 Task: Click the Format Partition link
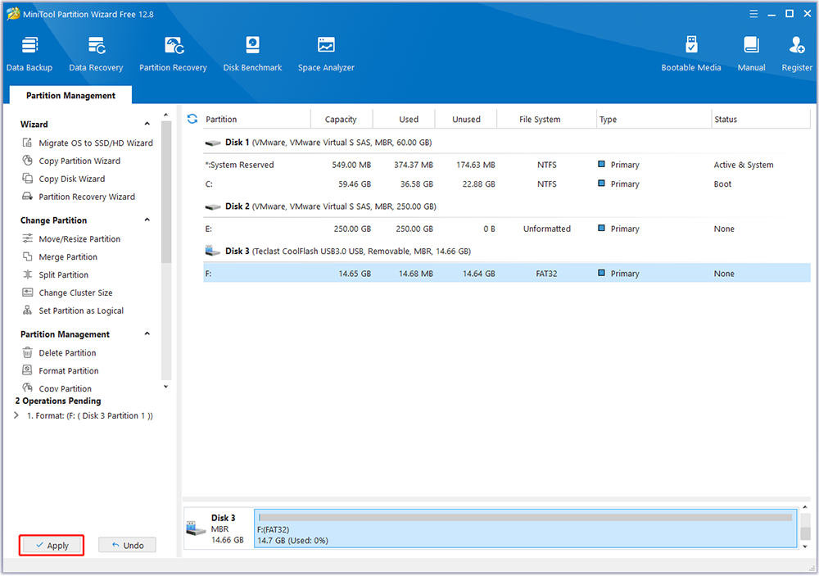point(69,370)
